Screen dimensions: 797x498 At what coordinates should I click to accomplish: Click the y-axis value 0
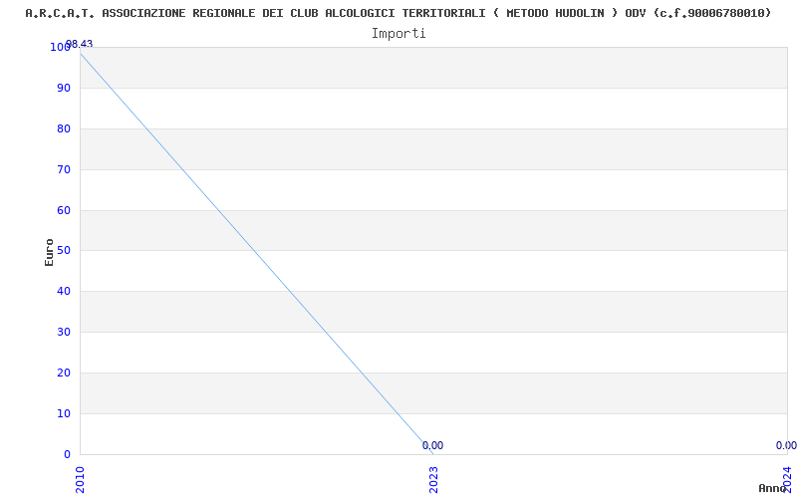coord(67,454)
